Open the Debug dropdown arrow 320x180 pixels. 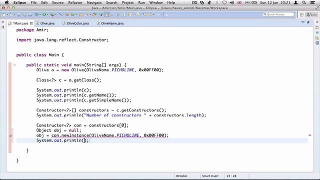(x=40, y=14)
